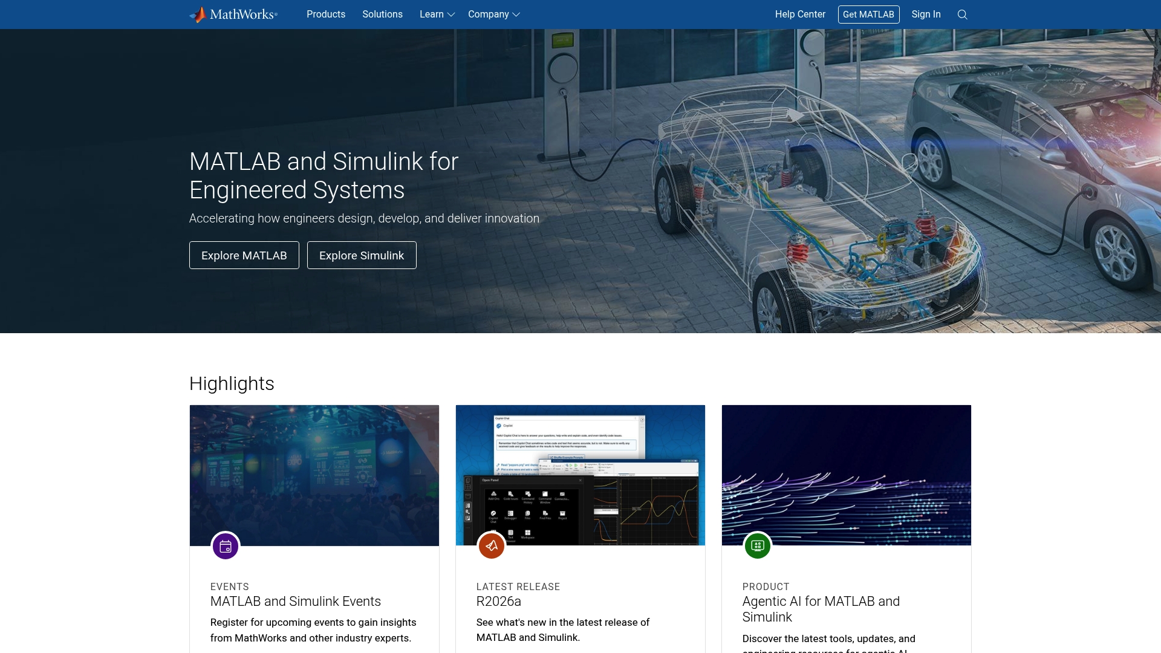This screenshot has height=653, width=1161.
Task: Click the MathWorks logo
Action: 233,15
